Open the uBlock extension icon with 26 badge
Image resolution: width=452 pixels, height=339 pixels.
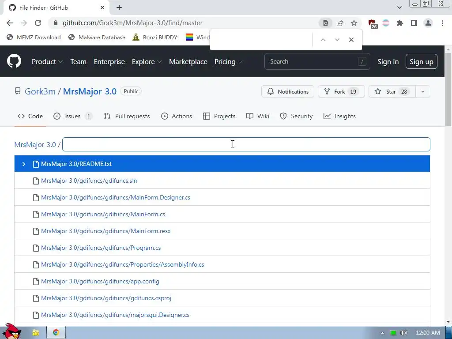coord(373,24)
